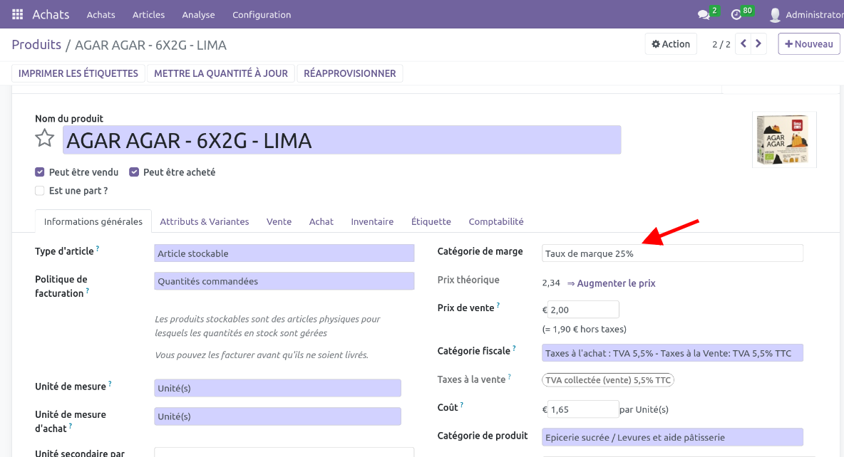Switch to the Comptabilité tab
This screenshot has width=844, height=457.
[495, 221]
